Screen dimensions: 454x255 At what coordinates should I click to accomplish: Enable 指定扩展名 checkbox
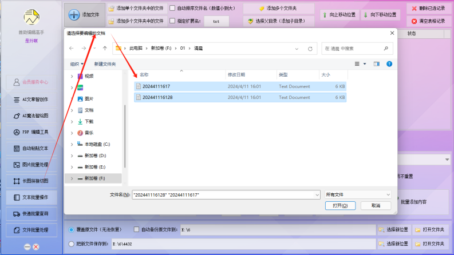tap(172, 21)
